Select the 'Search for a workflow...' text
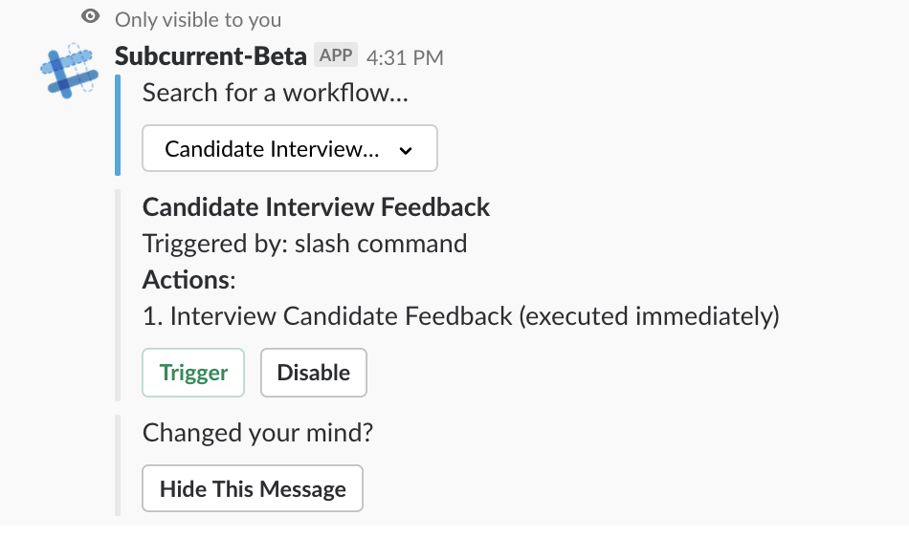This screenshot has height=537, width=909. point(276,93)
